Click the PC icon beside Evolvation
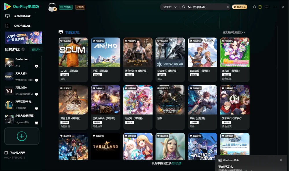Screen dimensions: 289x171 (36, 66)
